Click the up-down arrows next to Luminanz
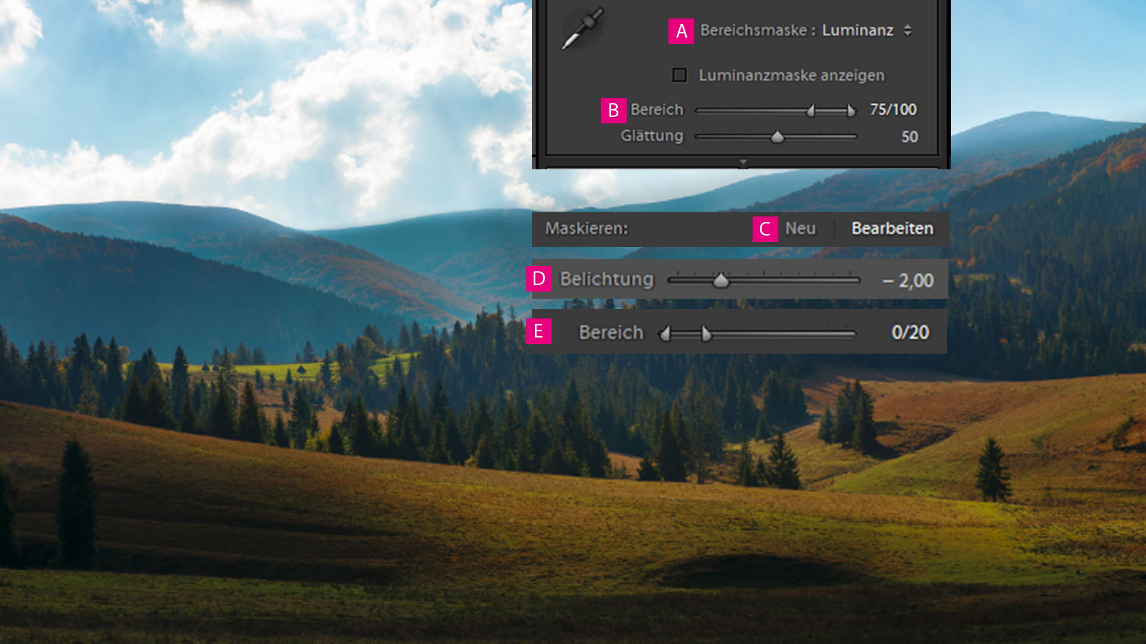The image size is (1146, 644). click(907, 30)
